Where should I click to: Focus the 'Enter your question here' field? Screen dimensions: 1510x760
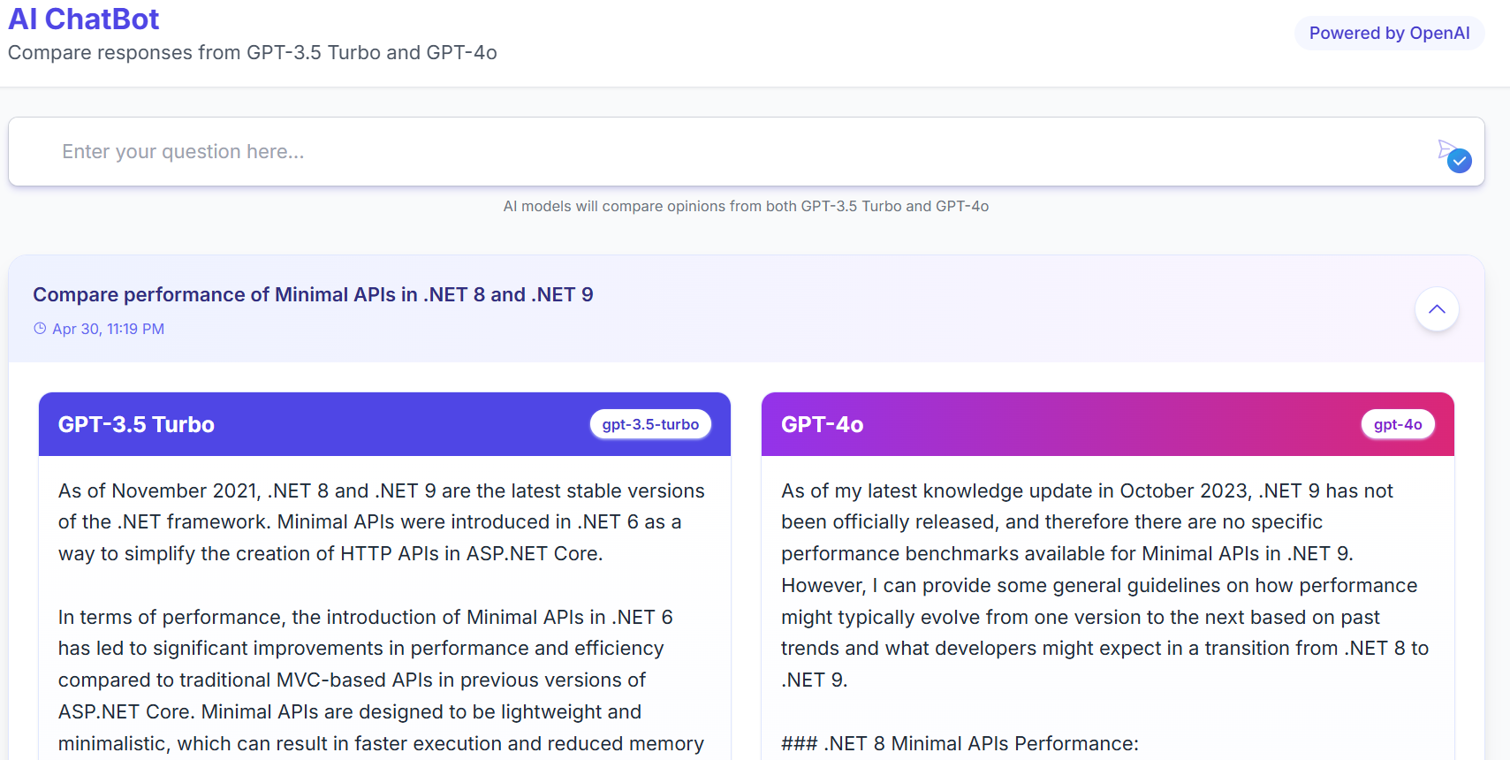[746, 152]
